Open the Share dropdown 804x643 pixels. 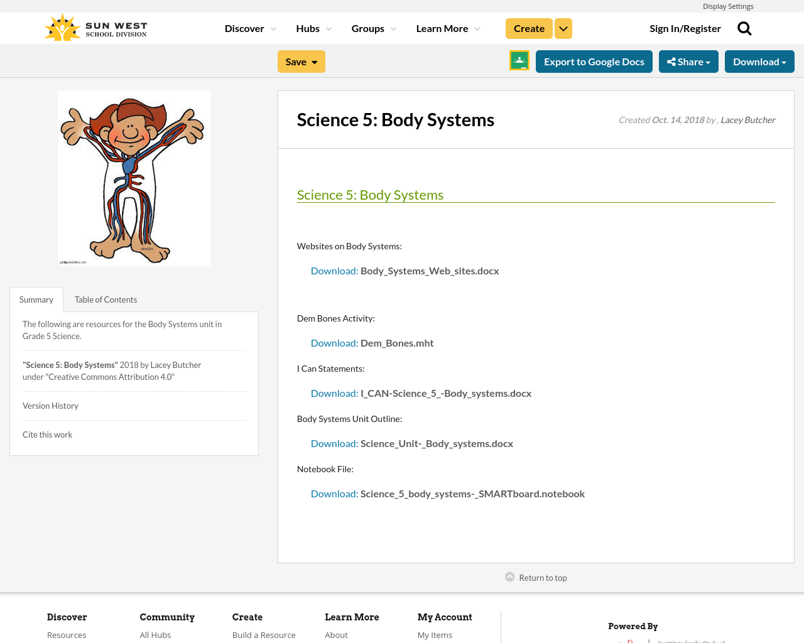[688, 60]
